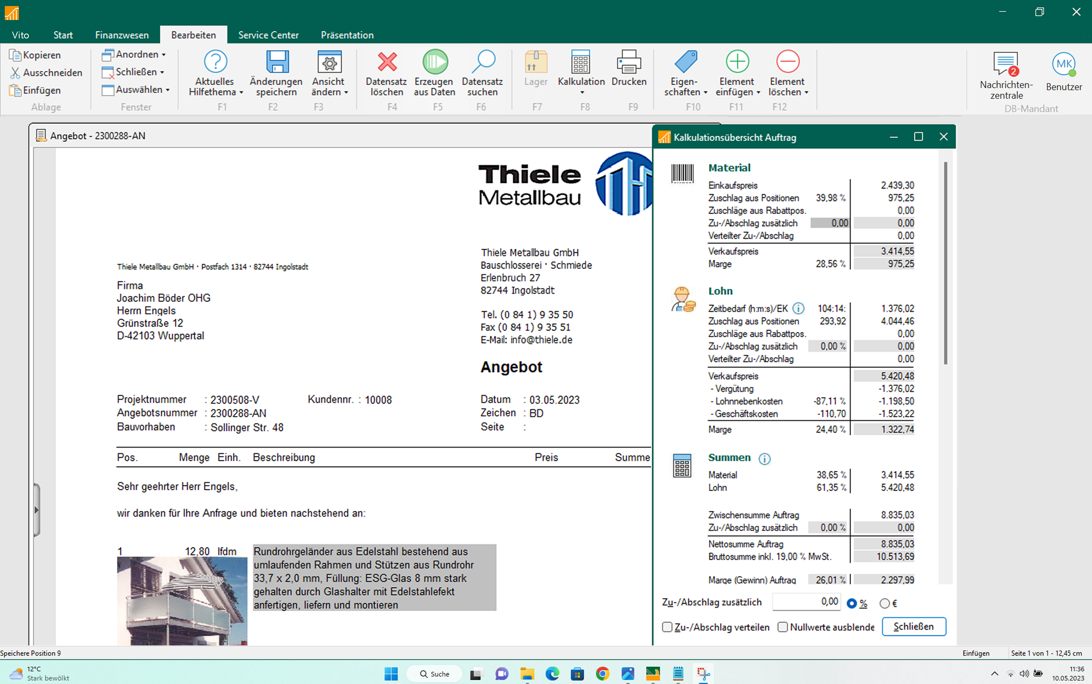
Task: Switch to the Start tab
Action: coord(63,35)
